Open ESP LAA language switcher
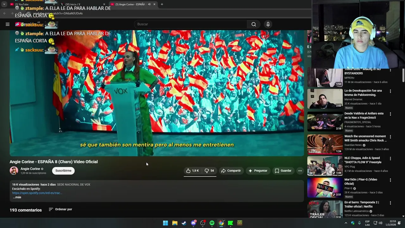Image resolution: width=405 pixels, height=228 pixels. click(367, 223)
